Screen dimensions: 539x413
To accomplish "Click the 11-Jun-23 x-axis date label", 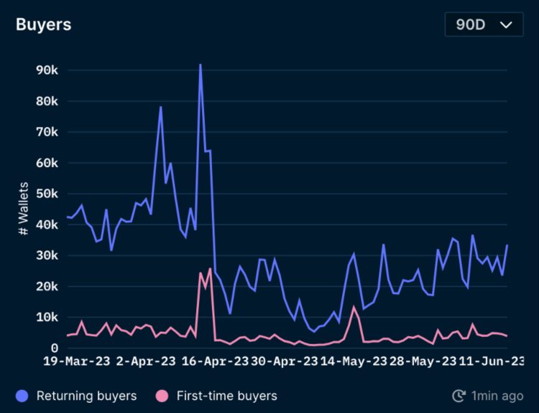I will pyautogui.click(x=489, y=361).
